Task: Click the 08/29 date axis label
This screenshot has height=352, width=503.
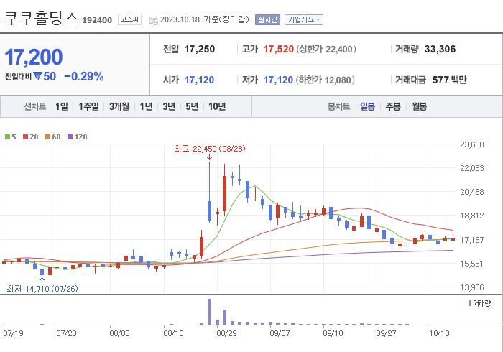Action: [x=226, y=333]
